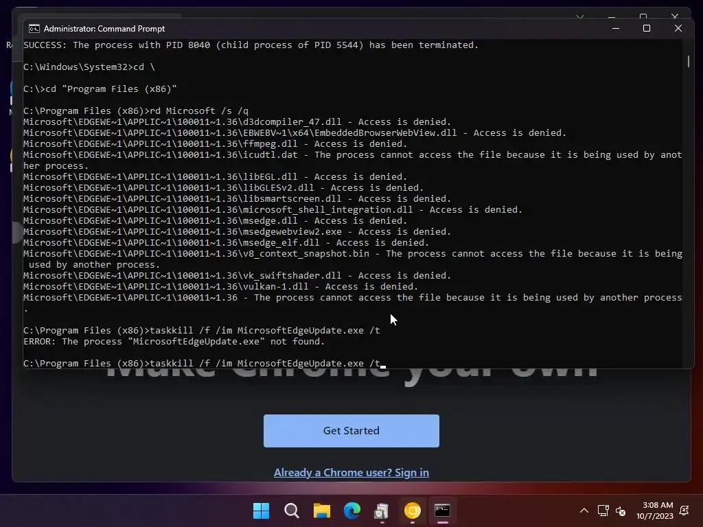The width and height of the screenshot is (703, 527).
Task: Open taskbar Search
Action: 291,511
